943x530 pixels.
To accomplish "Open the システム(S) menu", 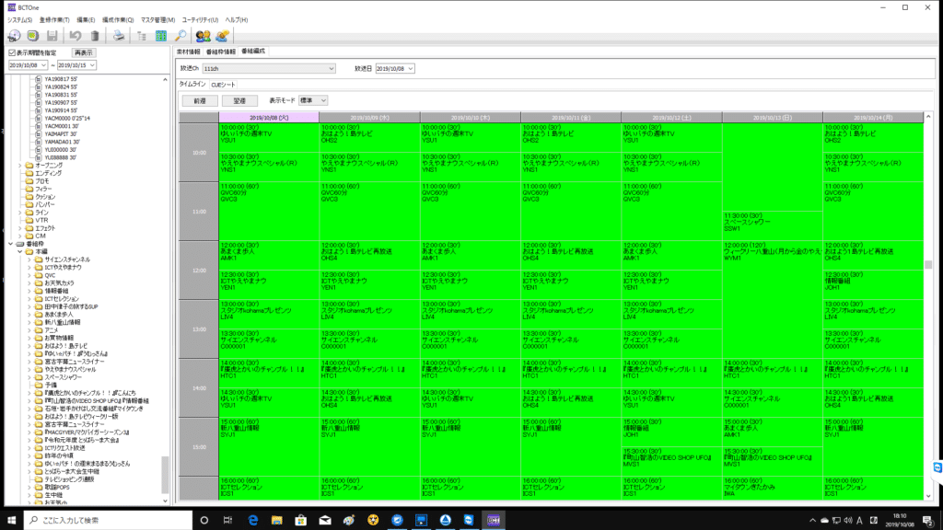I will 20,20.
